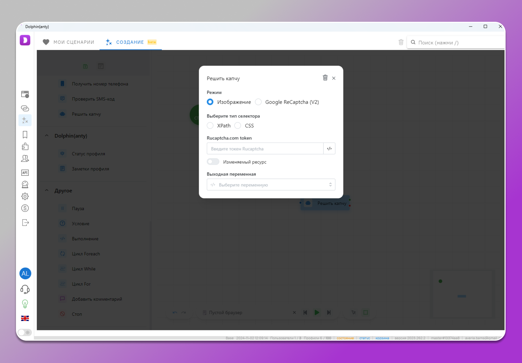The height and width of the screenshot is (363, 522).
Task: Click the code insert icon next to token field
Action: (x=329, y=149)
